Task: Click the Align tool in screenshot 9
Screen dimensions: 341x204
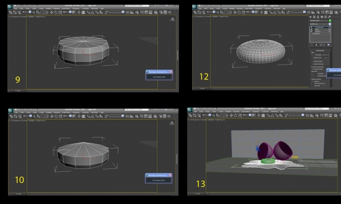Action: 132,12
